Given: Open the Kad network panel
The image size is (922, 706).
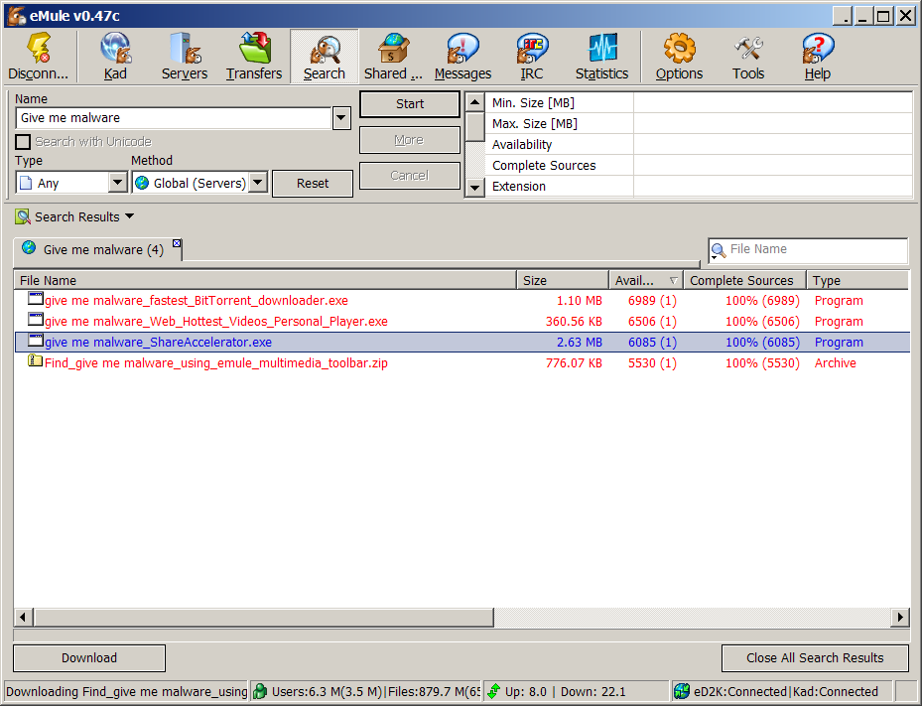Looking at the screenshot, I should pyautogui.click(x=115, y=57).
